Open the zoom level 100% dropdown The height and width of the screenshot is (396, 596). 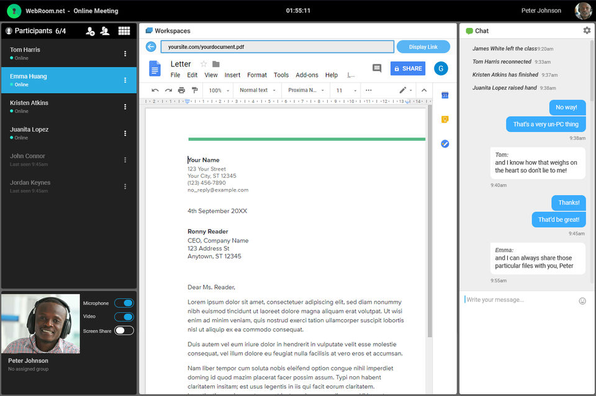coord(219,90)
